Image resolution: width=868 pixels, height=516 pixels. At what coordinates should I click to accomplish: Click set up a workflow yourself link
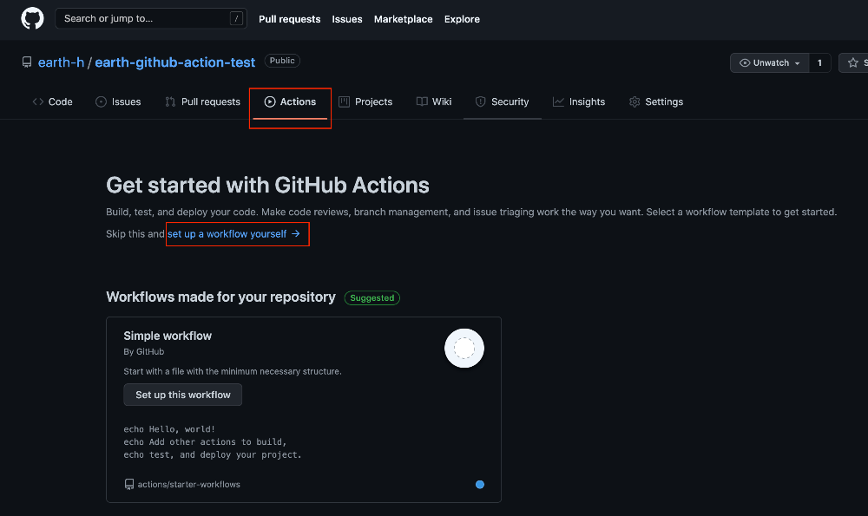233,234
